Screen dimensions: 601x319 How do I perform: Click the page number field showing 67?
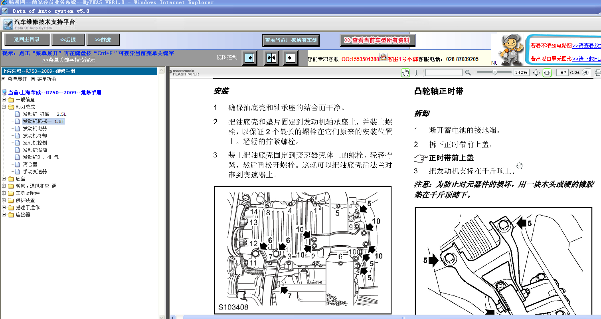coord(563,73)
